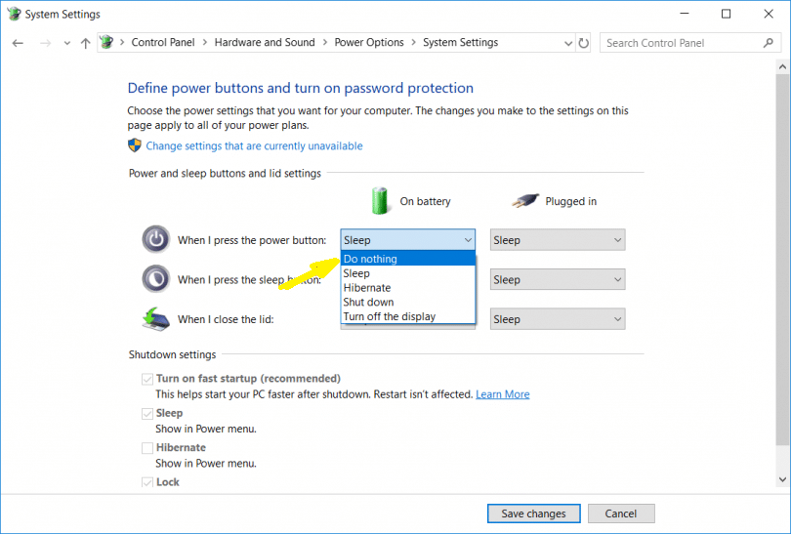Maximize the System Settings window
791x534 pixels.
coord(726,14)
